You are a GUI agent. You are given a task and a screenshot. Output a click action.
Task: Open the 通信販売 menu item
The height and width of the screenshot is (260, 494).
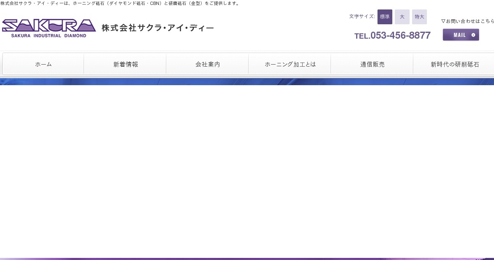click(373, 64)
